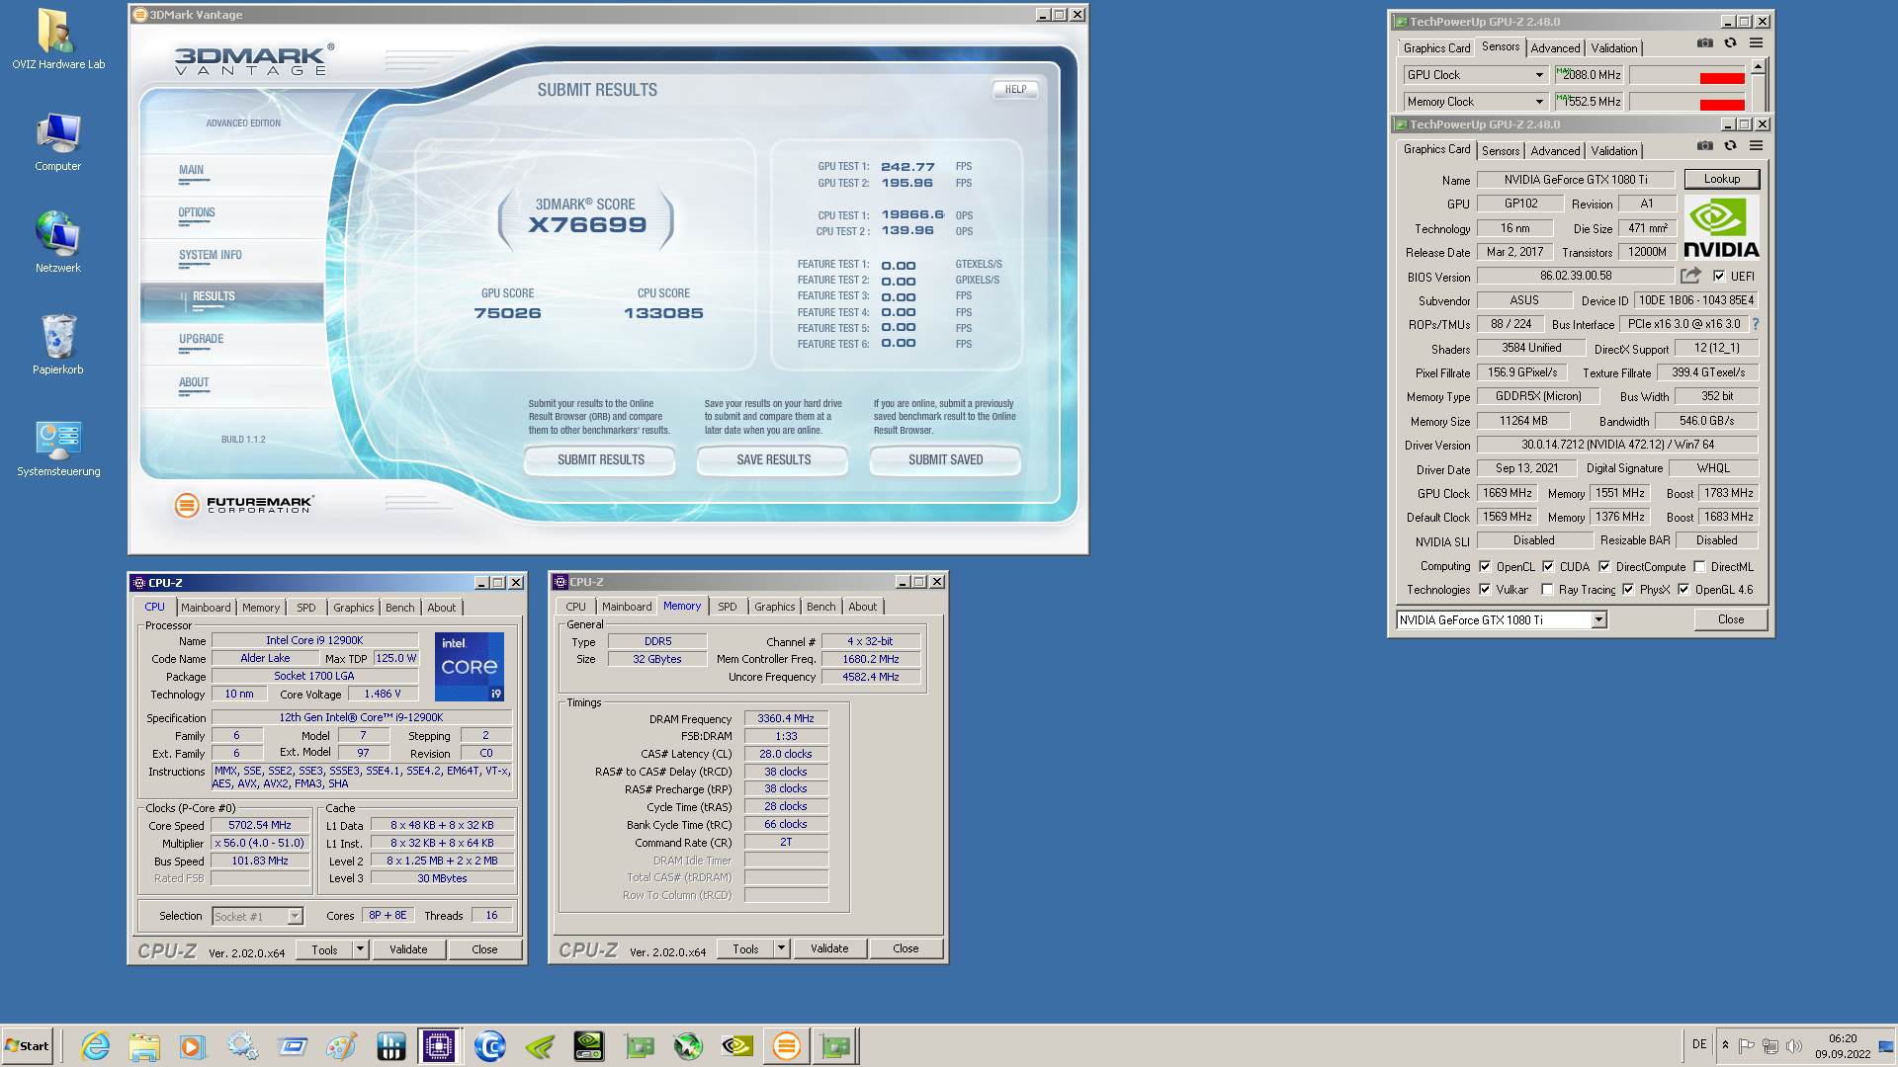Viewport: 1898px width, 1067px height.
Task: Click the volume speaker icon in system tray
Action: click(x=1793, y=1046)
